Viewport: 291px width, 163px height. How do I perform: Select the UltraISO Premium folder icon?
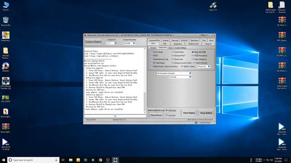[x=5, y=53]
